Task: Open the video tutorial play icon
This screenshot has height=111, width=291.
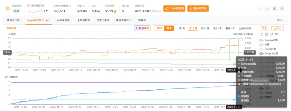Action: click(x=275, y=9)
